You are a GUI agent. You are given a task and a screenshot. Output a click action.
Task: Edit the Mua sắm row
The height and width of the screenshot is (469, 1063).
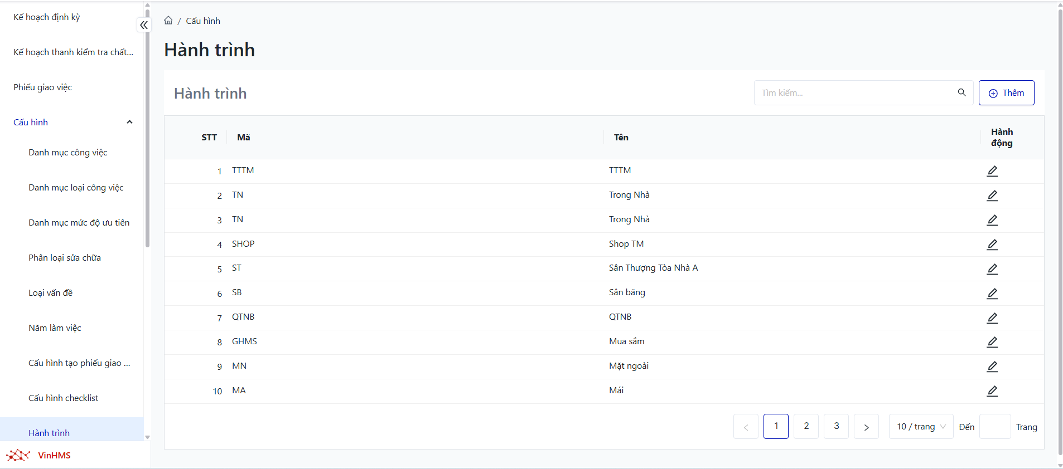992,342
